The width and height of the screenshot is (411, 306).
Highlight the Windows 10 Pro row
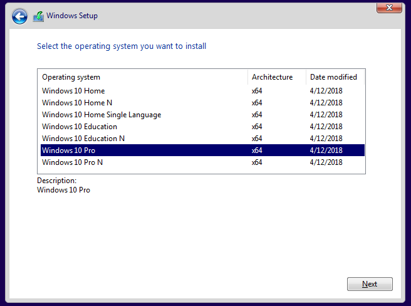(x=202, y=150)
